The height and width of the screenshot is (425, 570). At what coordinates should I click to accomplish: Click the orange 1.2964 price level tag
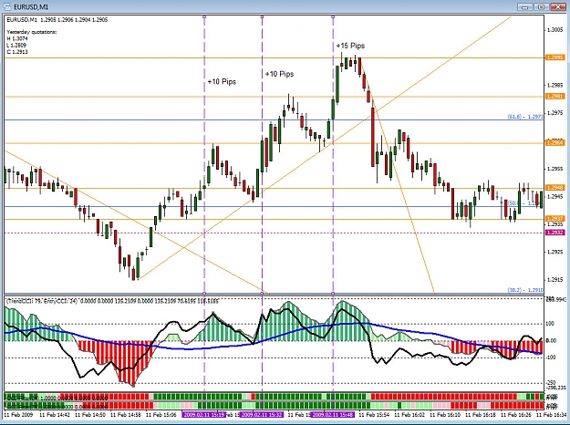(554, 143)
